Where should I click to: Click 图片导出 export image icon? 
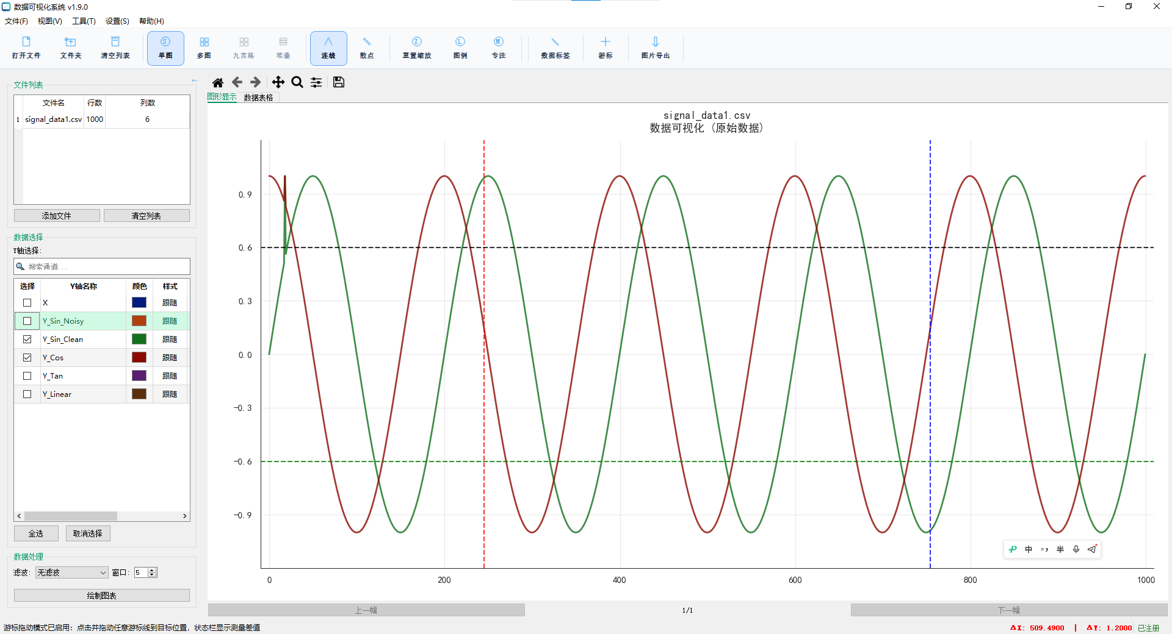pyautogui.click(x=656, y=48)
